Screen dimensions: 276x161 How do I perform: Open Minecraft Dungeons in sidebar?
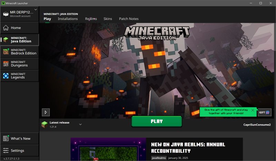coord(20,64)
